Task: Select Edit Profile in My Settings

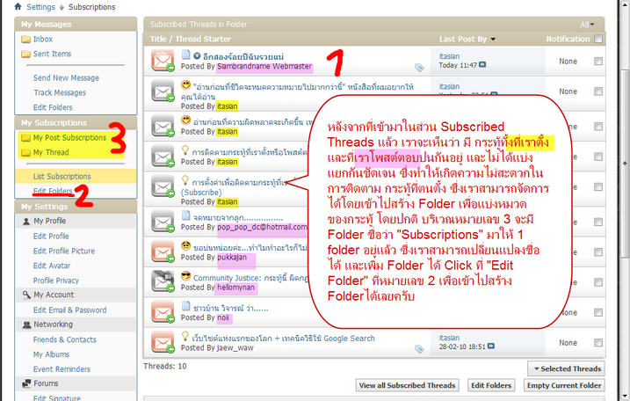Action: point(51,237)
